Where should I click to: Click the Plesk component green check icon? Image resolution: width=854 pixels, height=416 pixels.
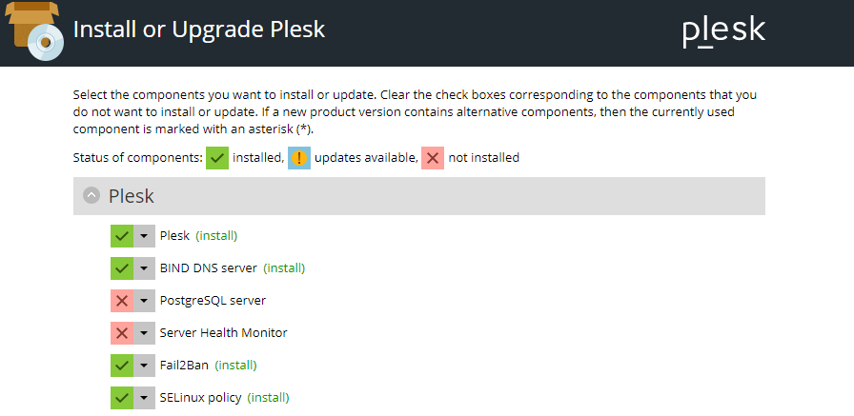(121, 236)
